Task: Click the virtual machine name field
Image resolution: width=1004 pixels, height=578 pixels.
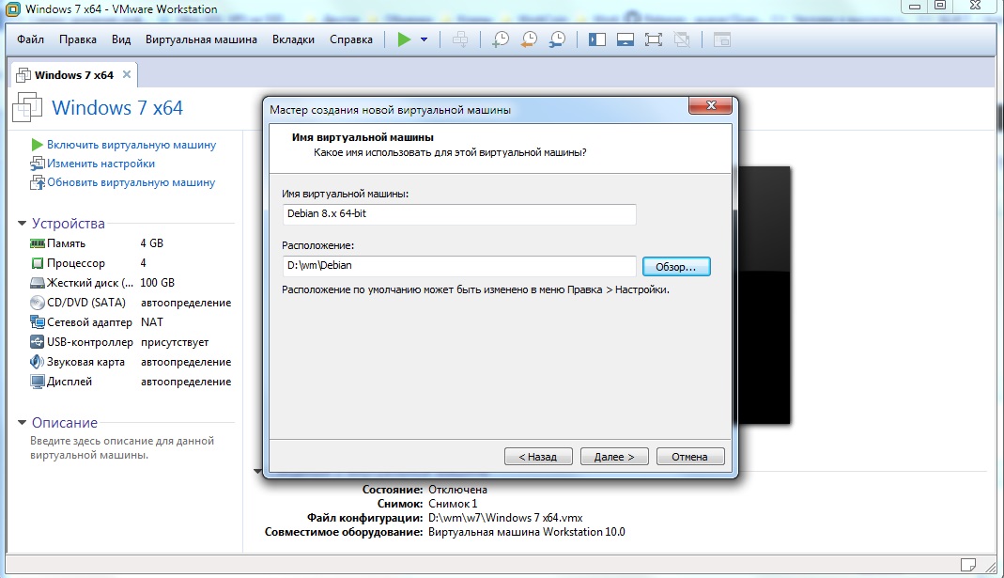Action: click(x=459, y=214)
